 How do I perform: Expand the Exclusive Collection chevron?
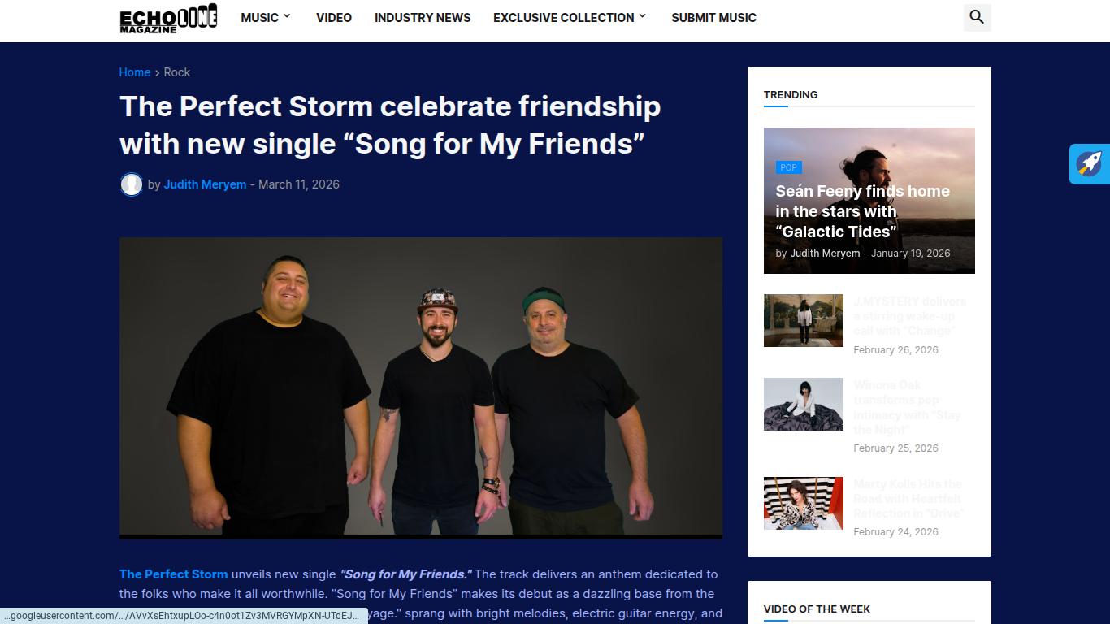643,16
